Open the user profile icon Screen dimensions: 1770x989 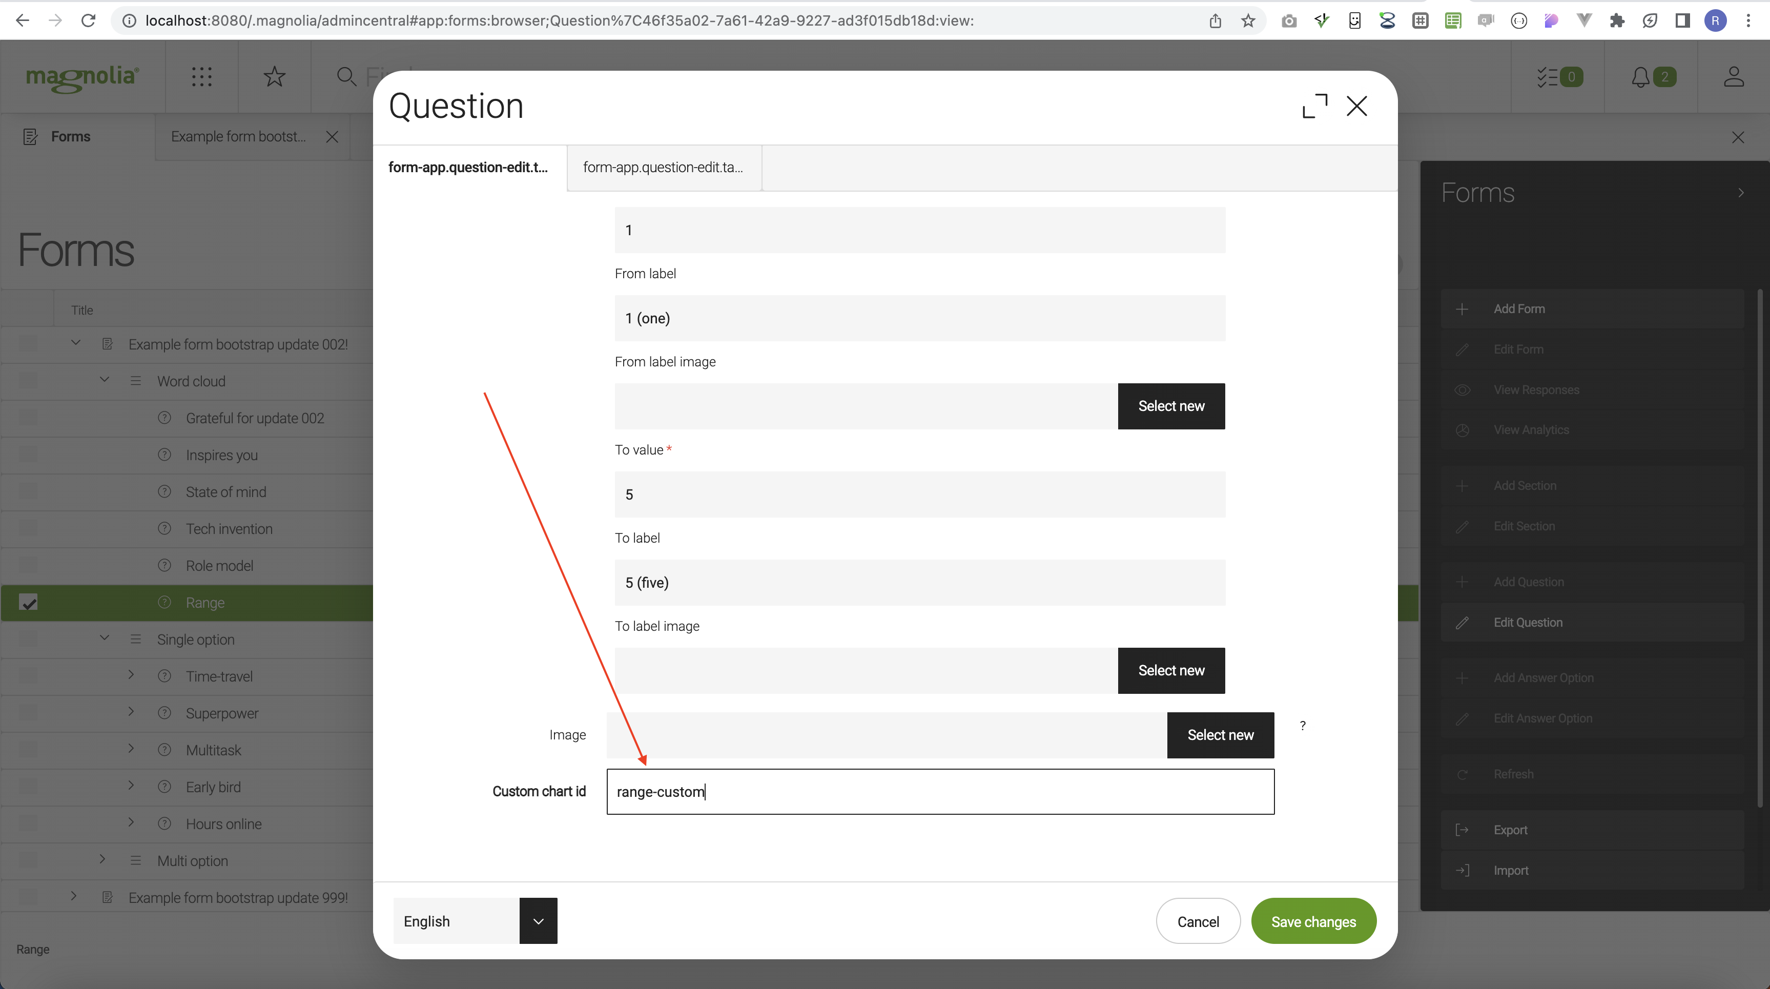pos(1733,76)
